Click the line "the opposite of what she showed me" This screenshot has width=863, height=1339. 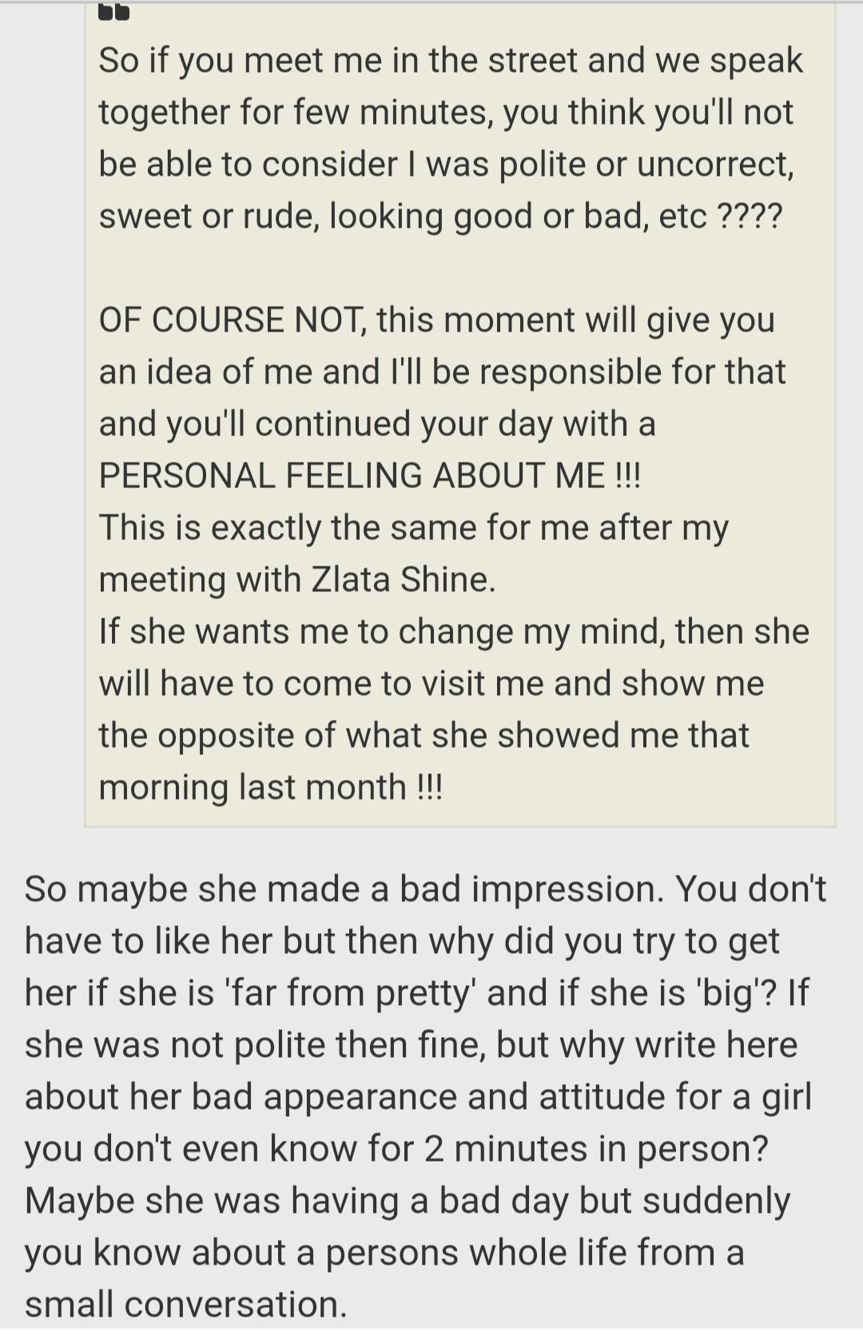[424, 736]
